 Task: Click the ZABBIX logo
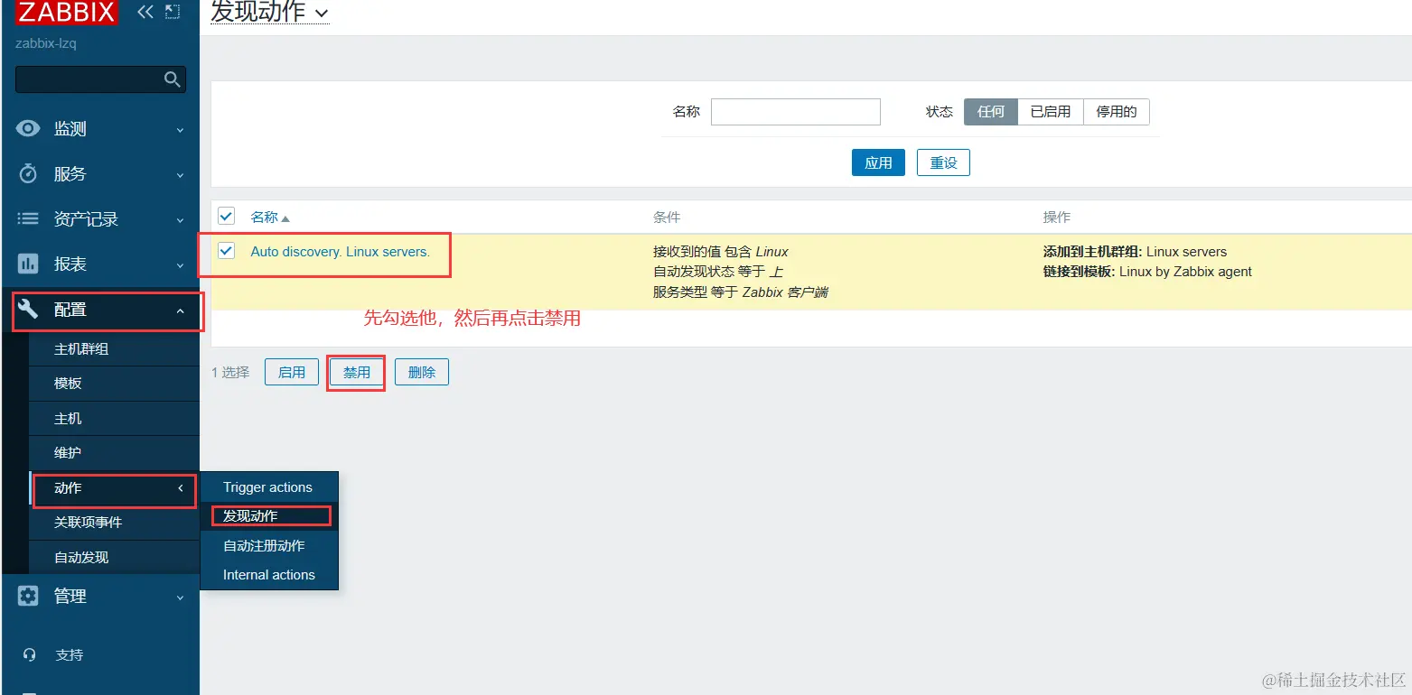tap(67, 13)
